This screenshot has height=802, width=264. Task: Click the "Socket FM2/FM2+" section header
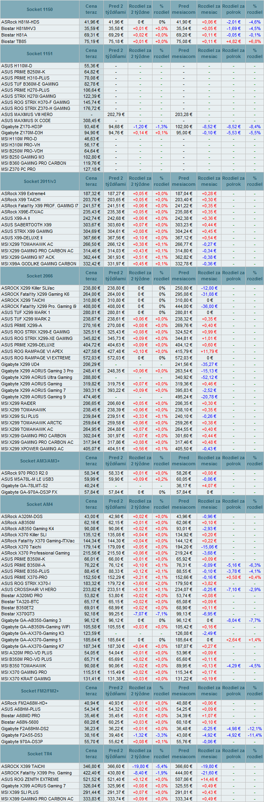40,691
